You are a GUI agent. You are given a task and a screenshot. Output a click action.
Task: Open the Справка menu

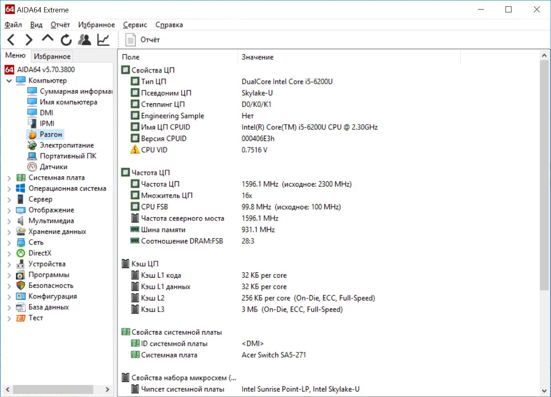point(169,25)
